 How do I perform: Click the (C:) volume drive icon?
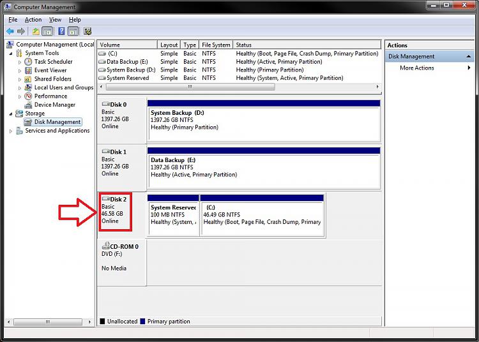(x=102, y=54)
